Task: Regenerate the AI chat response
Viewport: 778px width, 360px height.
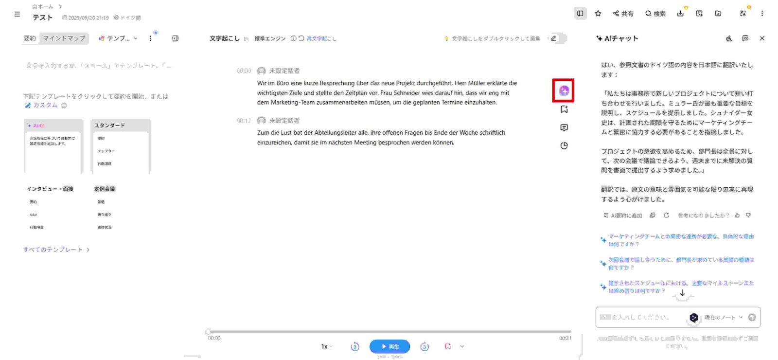Action: click(666, 215)
